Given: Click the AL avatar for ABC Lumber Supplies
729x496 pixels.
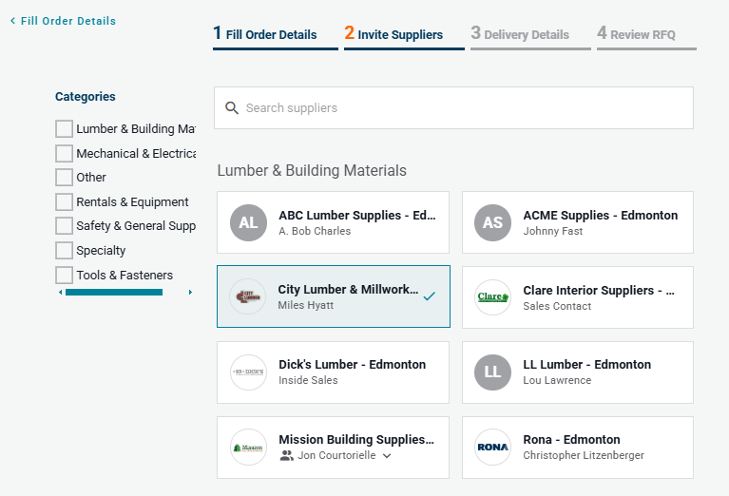Looking at the screenshot, I should (x=248, y=222).
